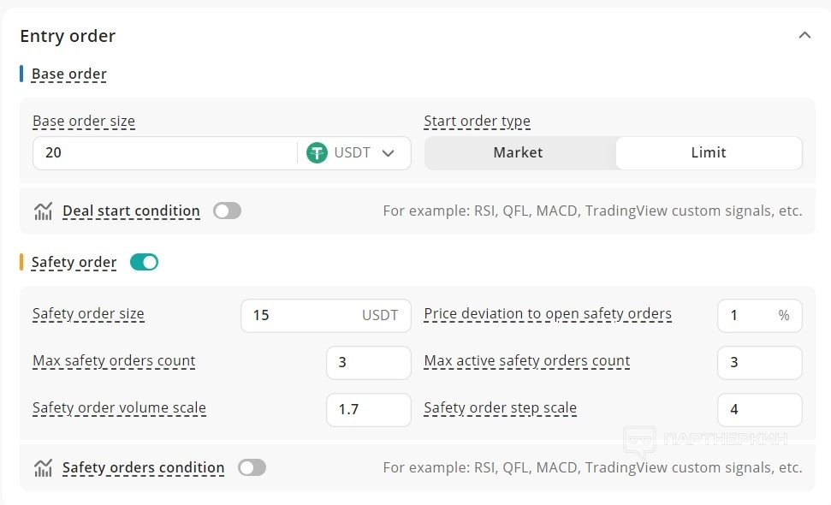Enable the Deal start condition toggle
Screen dimensions: 831x505
tap(228, 211)
